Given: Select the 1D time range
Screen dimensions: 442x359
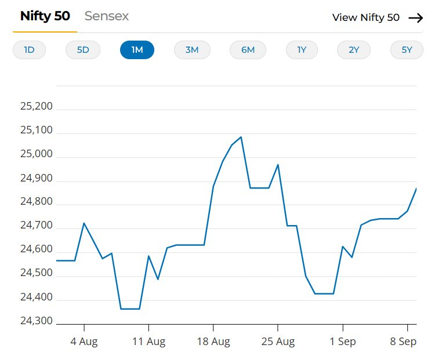Looking at the screenshot, I should [30, 50].
